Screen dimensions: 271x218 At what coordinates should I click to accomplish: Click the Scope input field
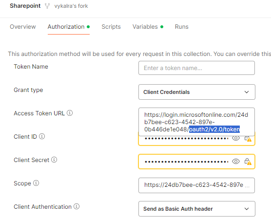tap(196, 185)
